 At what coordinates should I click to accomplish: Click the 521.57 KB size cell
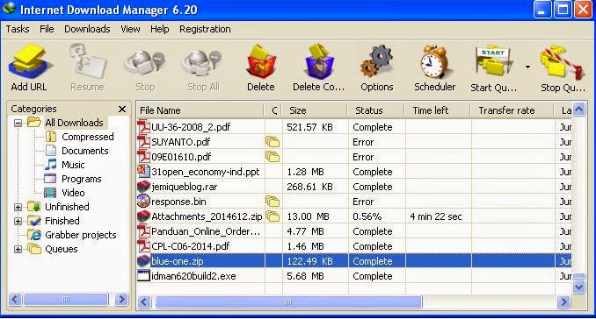pos(309,127)
